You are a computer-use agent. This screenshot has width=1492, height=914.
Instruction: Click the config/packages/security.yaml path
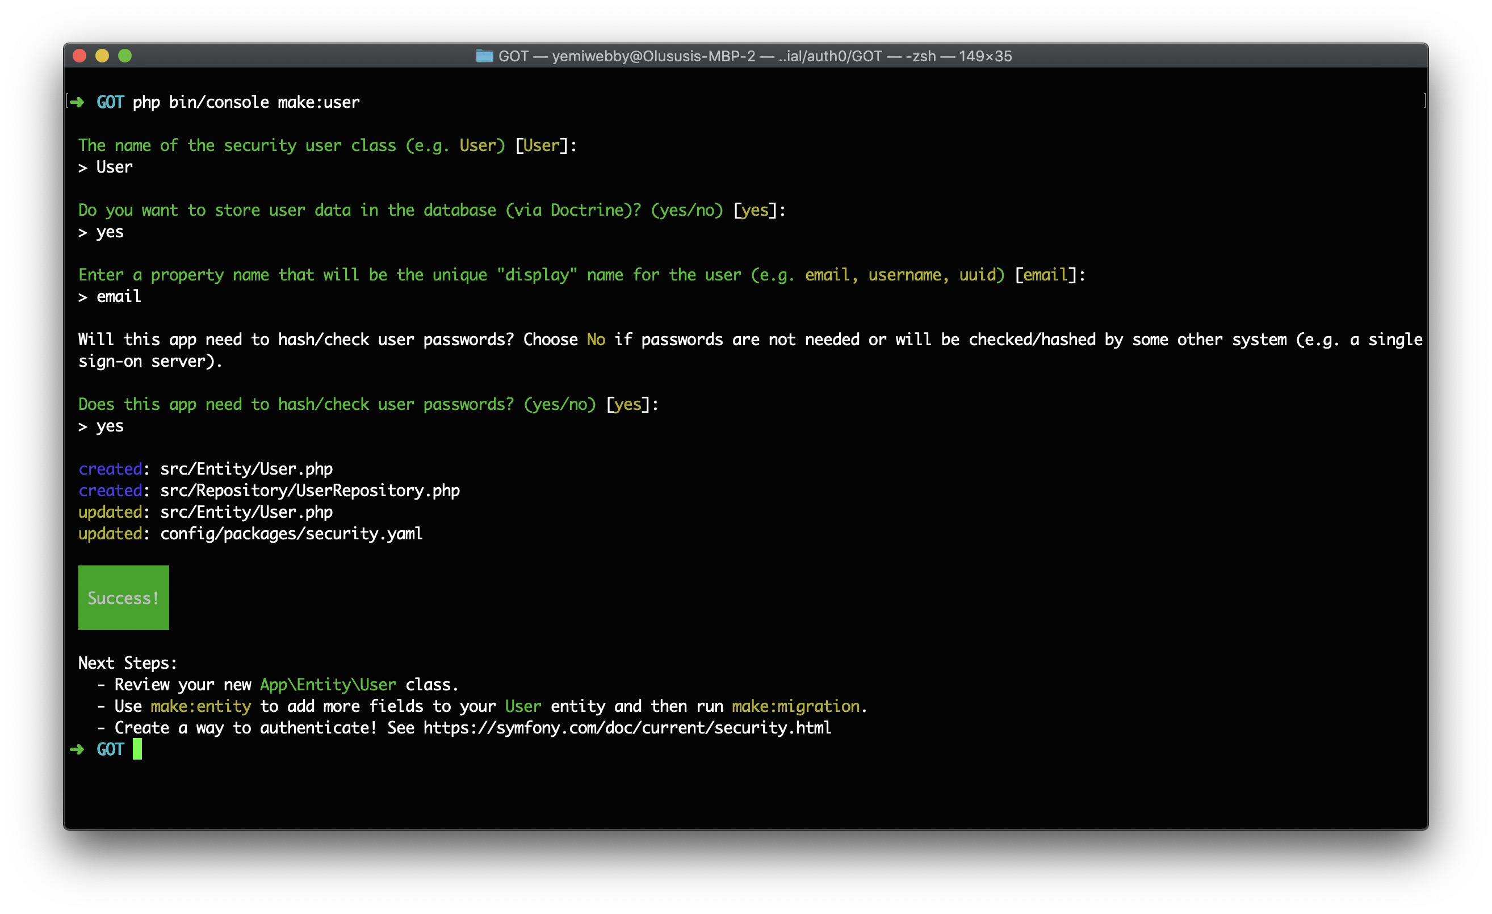point(291,534)
